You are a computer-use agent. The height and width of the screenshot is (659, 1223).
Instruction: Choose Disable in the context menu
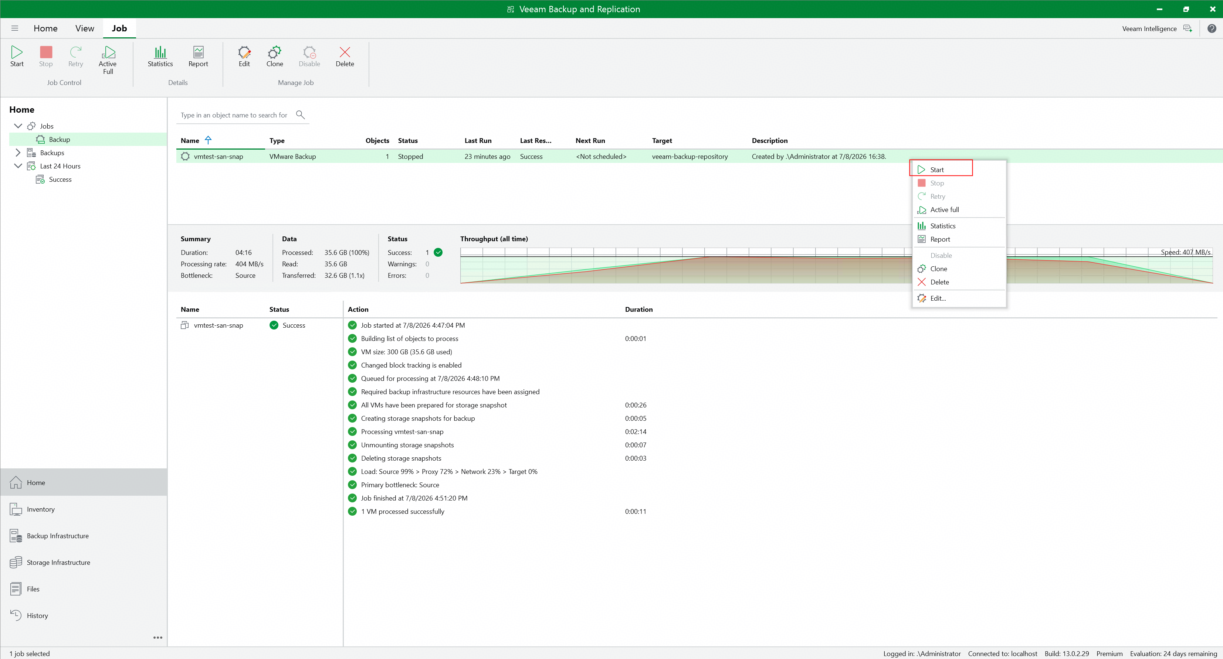coord(959,255)
